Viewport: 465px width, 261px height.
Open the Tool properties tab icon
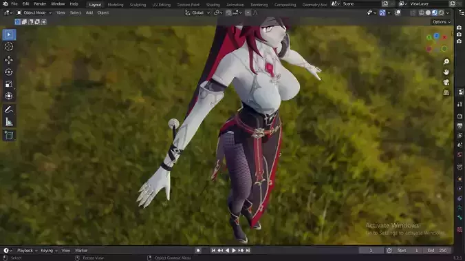(459, 104)
